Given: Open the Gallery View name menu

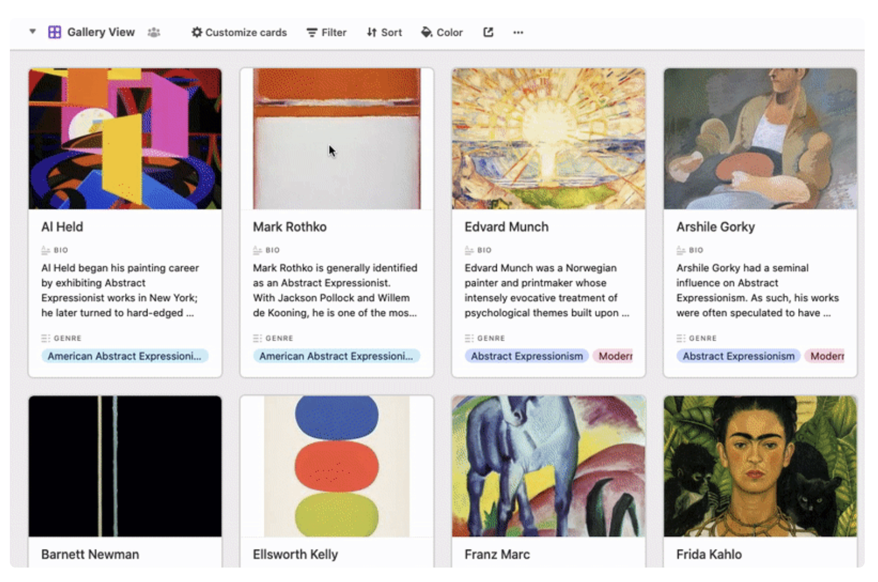Looking at the screenshot, I should click(101, 32).
